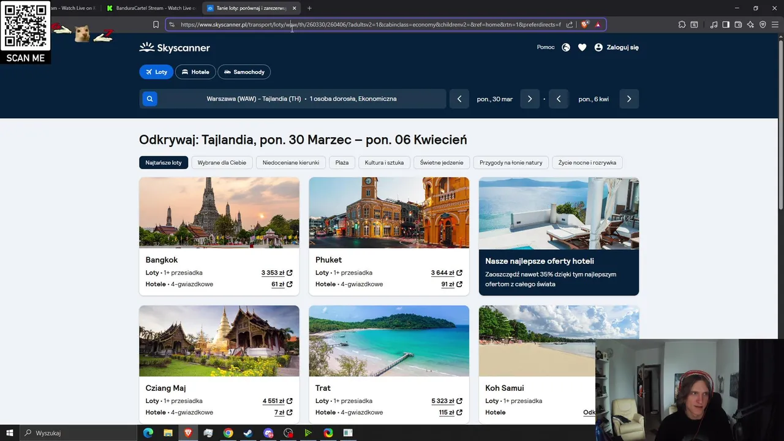Open Google Chrome from taskbar

click(228, 433)
